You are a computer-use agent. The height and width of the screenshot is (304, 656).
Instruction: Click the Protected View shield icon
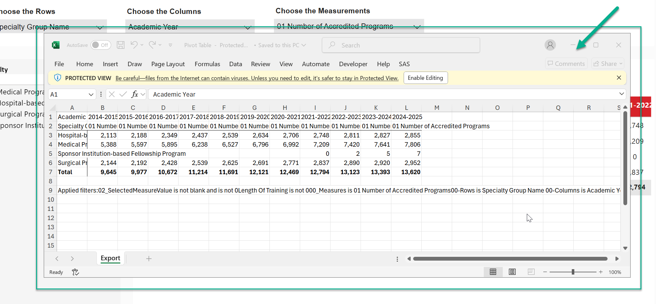coord(58,78)
